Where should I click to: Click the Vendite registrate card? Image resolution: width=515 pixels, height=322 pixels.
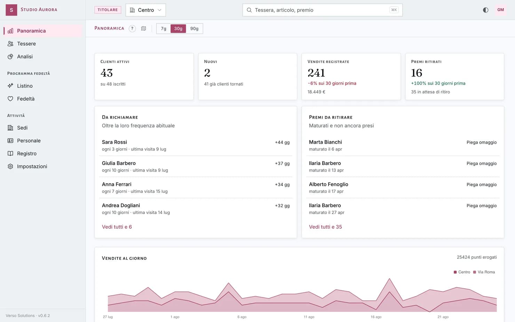click(x=351, y=77)
